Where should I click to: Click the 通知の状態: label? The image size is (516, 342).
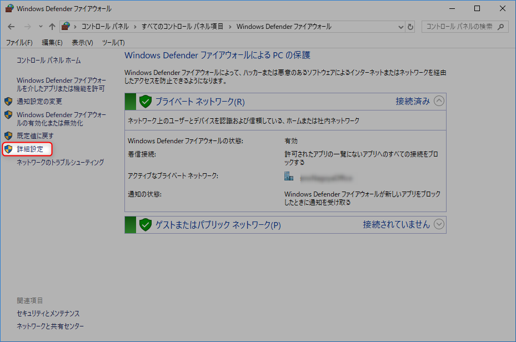[144, 194]
